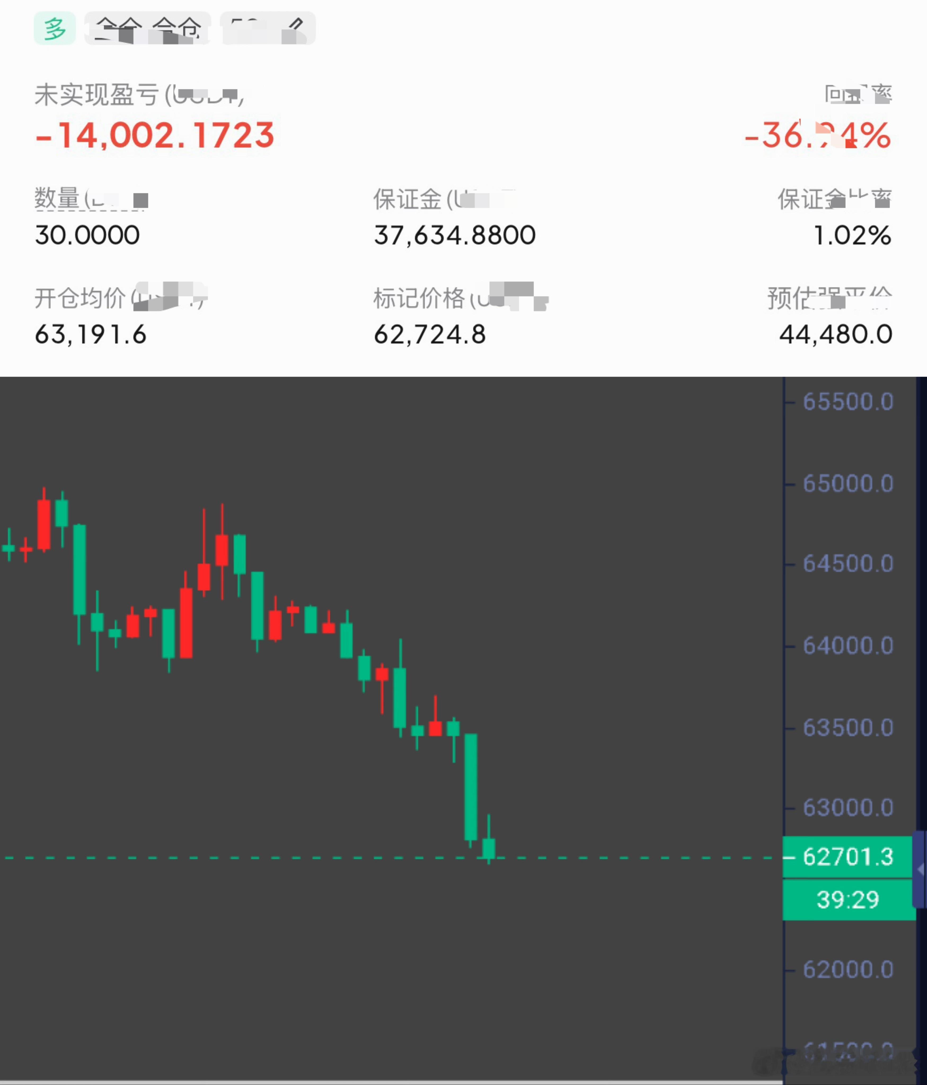Click the 65000.0 price axis label

(x=848, y=483)
